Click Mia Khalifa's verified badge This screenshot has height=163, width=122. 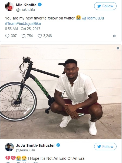[x=40, y=5]
